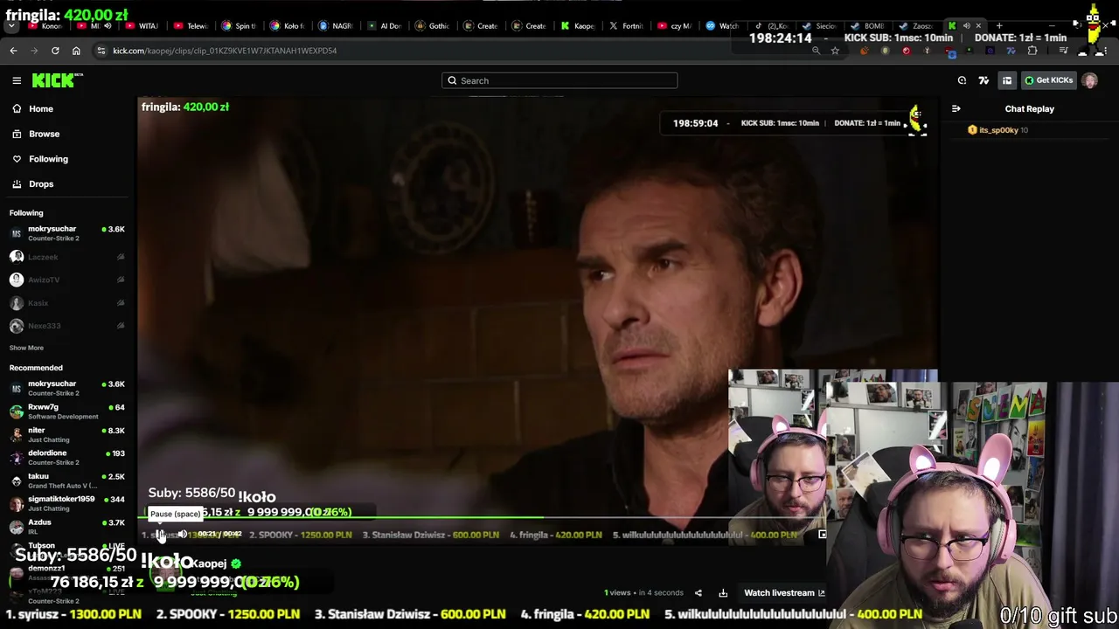The height and width of the screenshot is (629, 1119).
Task: Reload the page with the refresh icon
Action: pyautogui.click(x=55, y=51)
